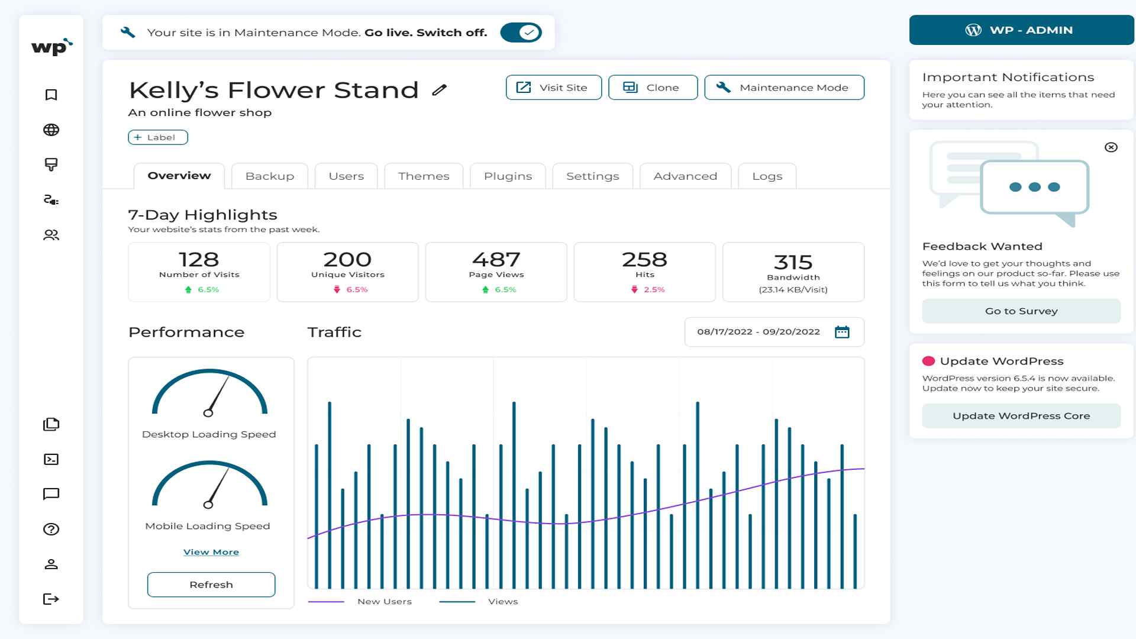Select the Overview tab
This screenshot has height=639, width=1136.
pos(179,176)
